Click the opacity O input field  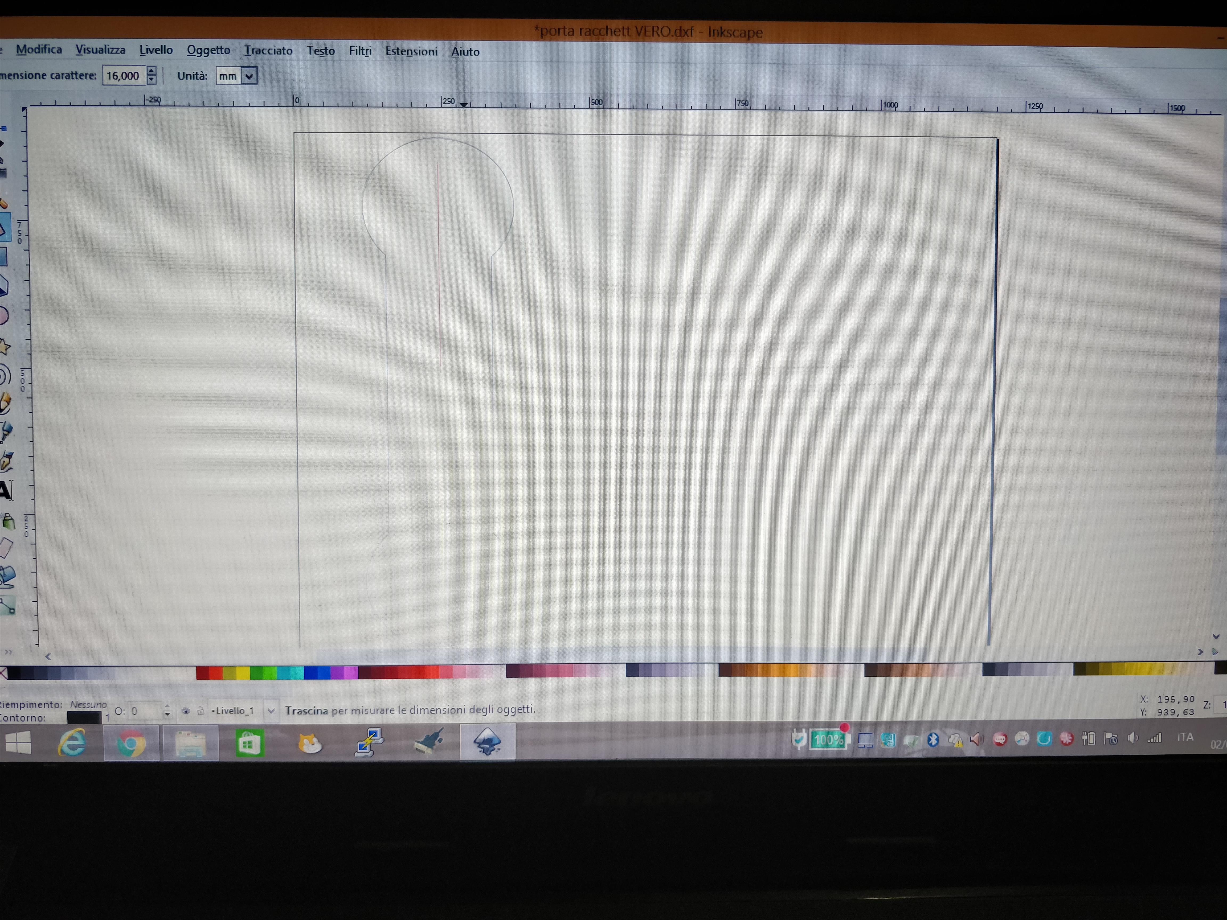145,711
